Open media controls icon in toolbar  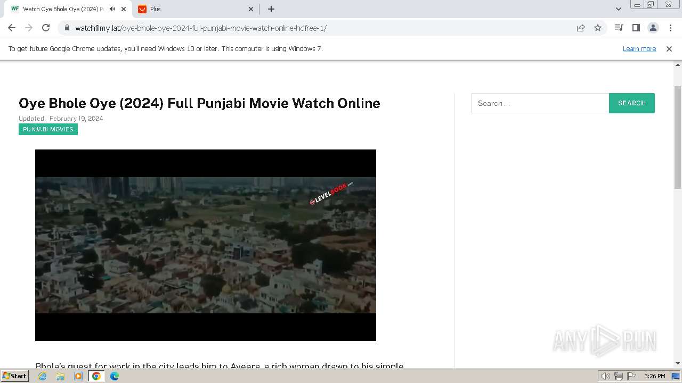[x=619, y=28]
